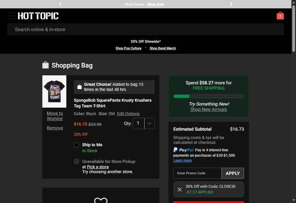Viewport: 296px width, 203px height.
Task: Click the Shop Now link in top banner
Action: point(155,4)
